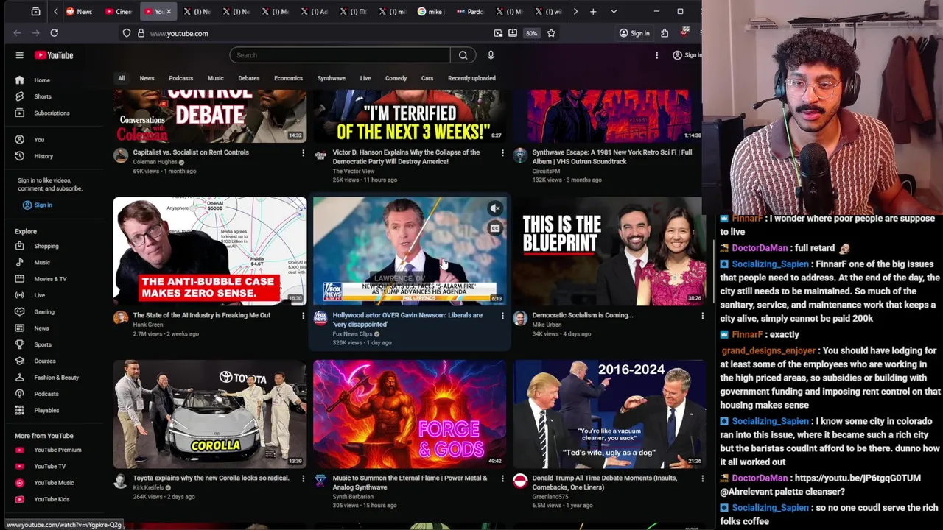Viewport: 943px width, 530px height.
Task: Activate voice search microphone icon
Action: coord(491,55)
